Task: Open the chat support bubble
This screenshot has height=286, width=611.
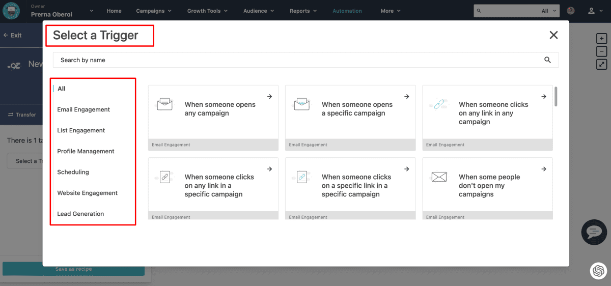Action: coord(594,233)
